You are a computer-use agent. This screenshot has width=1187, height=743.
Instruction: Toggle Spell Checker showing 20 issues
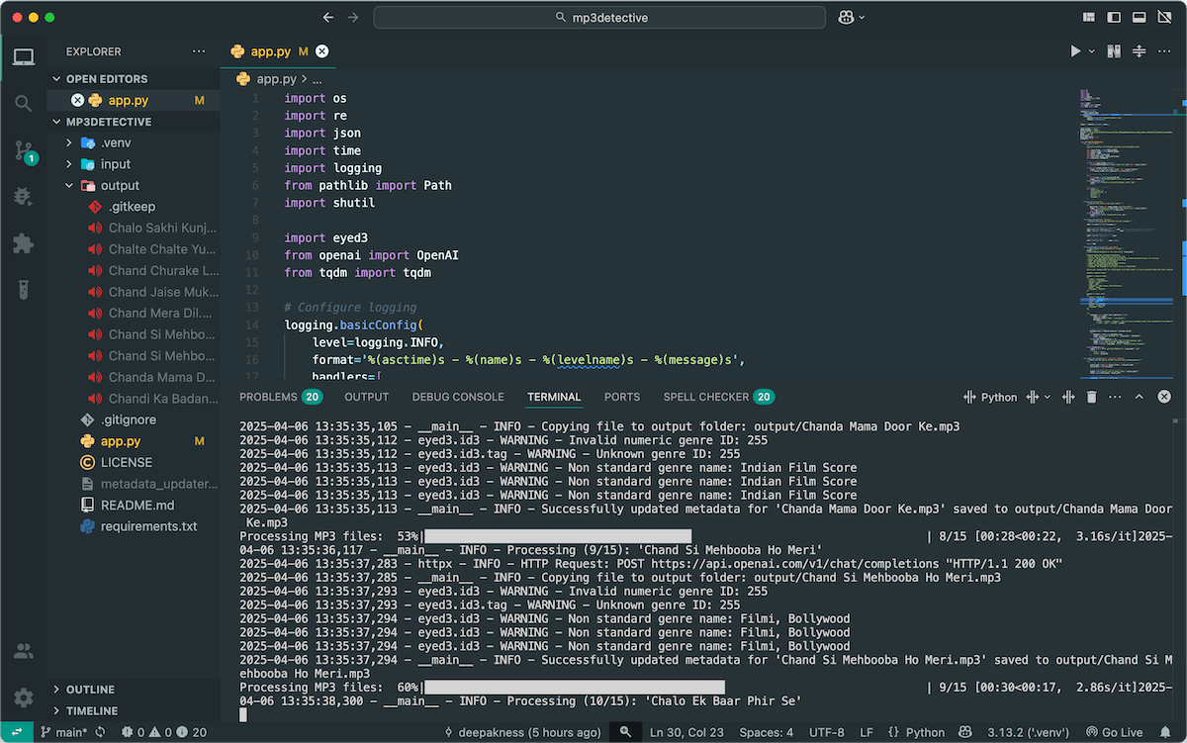pyautogui.click(x=711, y=397)
